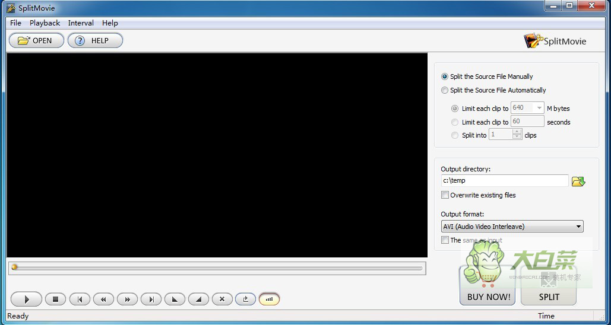This screenshot has width=611, height=325.
Task: Tick The same as input checkbox
Action: (x=445, y=240)
